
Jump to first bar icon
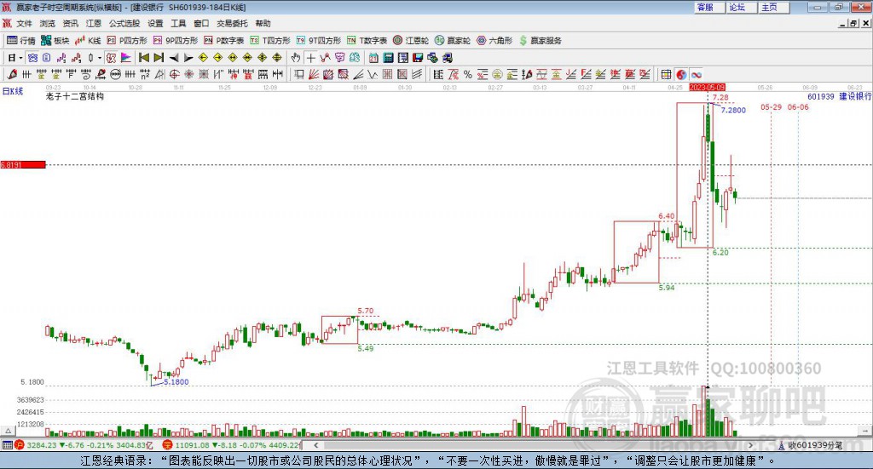tap(143, 58)
